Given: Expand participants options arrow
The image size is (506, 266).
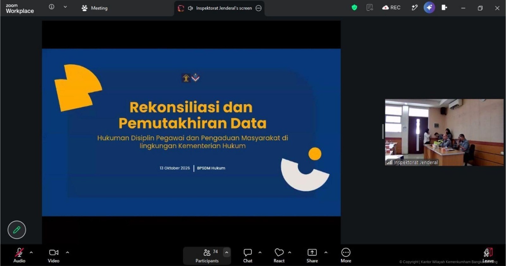Looking at the screenshot, I should click(226, 252).
